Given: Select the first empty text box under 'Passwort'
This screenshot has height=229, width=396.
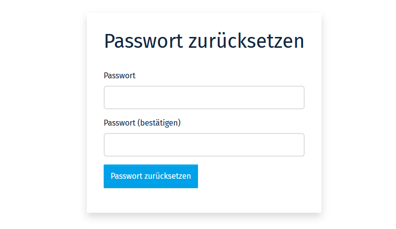Looking at the screenshot, I should 204,98.
